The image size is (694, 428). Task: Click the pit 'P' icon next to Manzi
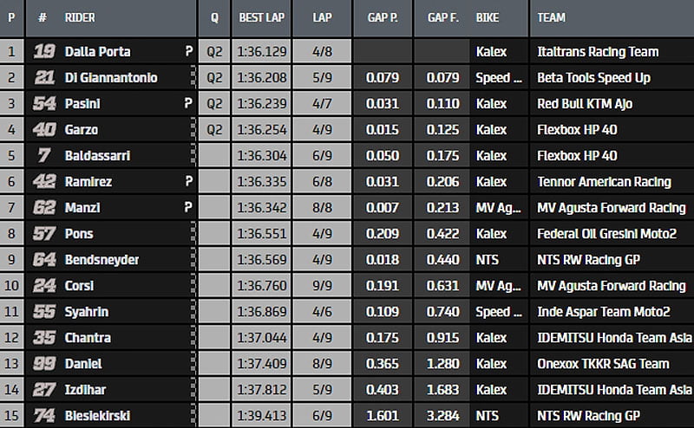click(x=188, y=208)
